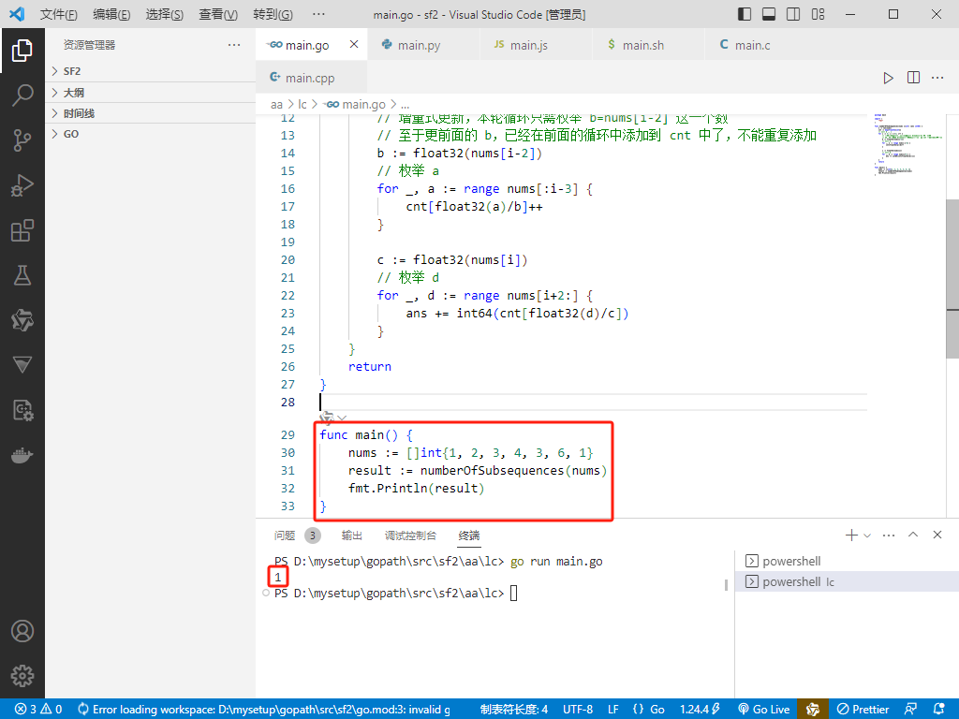Screen dimensions: 959x719
Task: Expand the 时间线 timeline section
Action: coord(151,113)
